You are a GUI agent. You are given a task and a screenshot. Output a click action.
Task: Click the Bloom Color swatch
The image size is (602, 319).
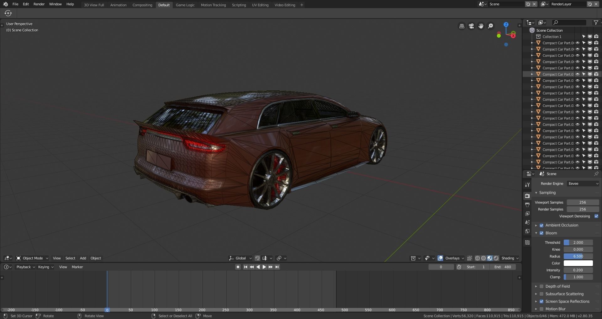coord(578,263)
